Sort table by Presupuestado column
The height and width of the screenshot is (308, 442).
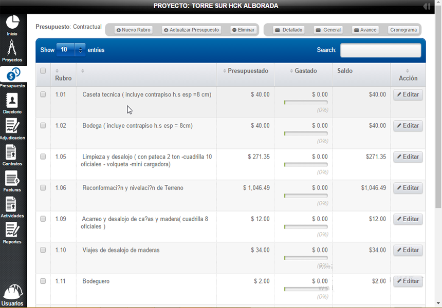click(x=246, y=71)
